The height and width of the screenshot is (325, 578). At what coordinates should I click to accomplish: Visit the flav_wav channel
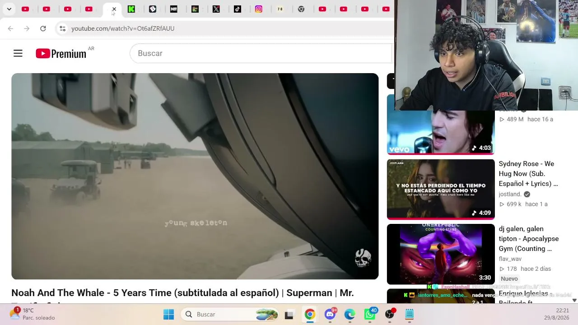coord(510,259)
